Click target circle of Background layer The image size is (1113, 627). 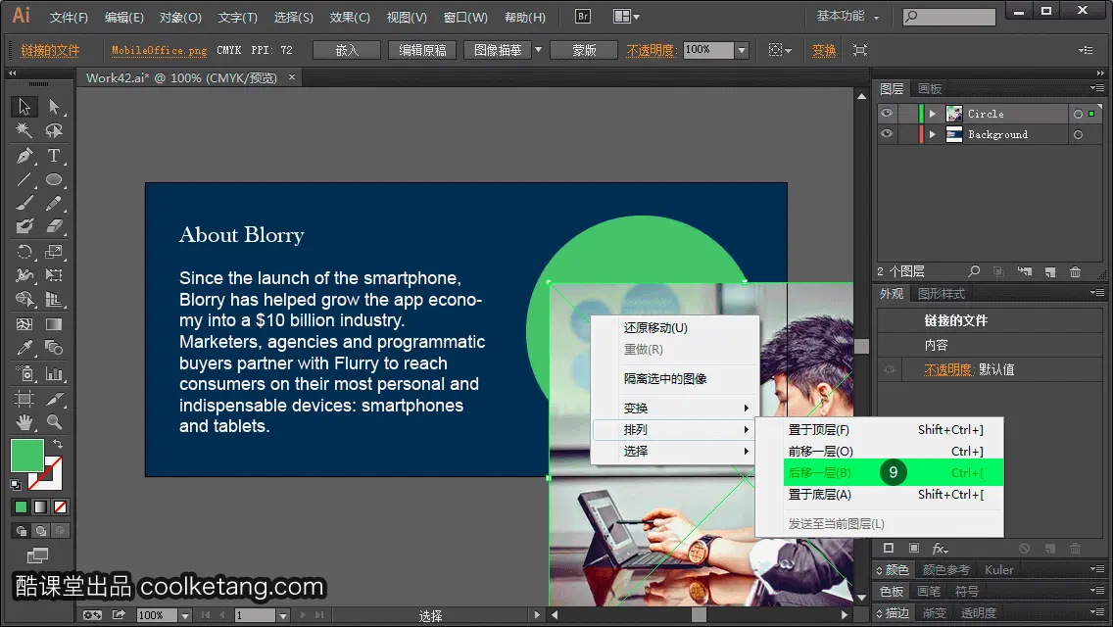pyautogui.click(x=1078, y=134)
